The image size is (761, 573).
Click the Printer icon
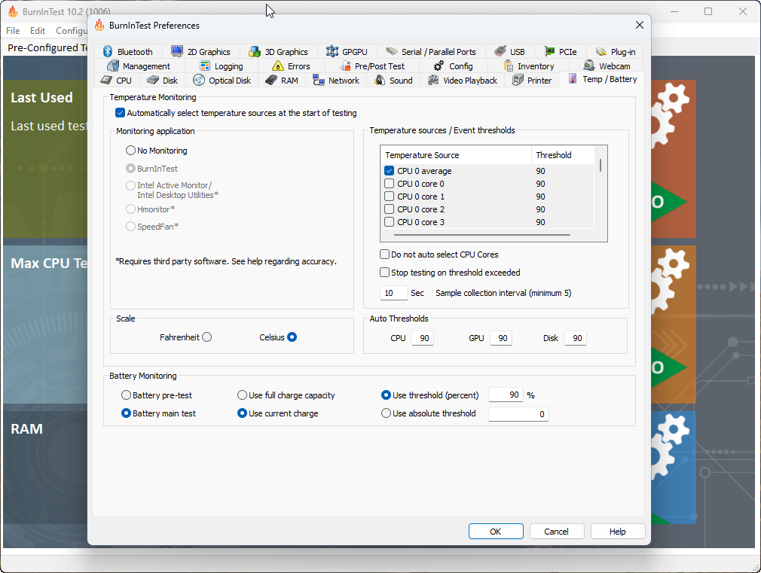pos(518,80)
